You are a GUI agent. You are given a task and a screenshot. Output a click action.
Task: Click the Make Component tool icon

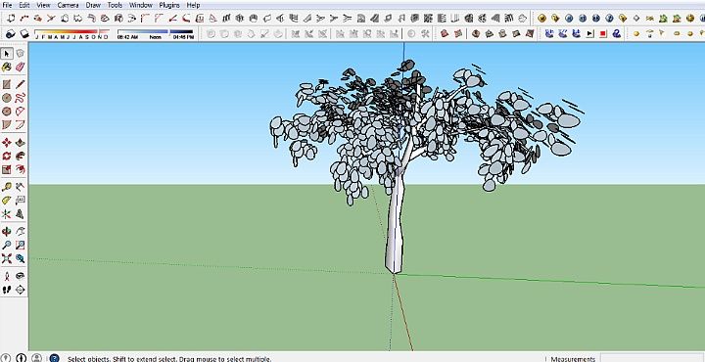tap(20, 54)
